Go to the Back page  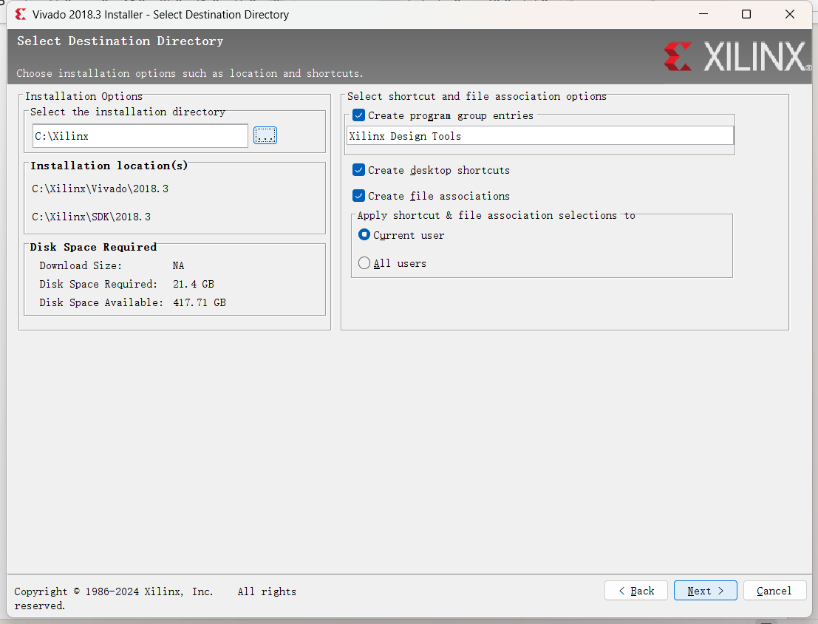coord(636,591)
